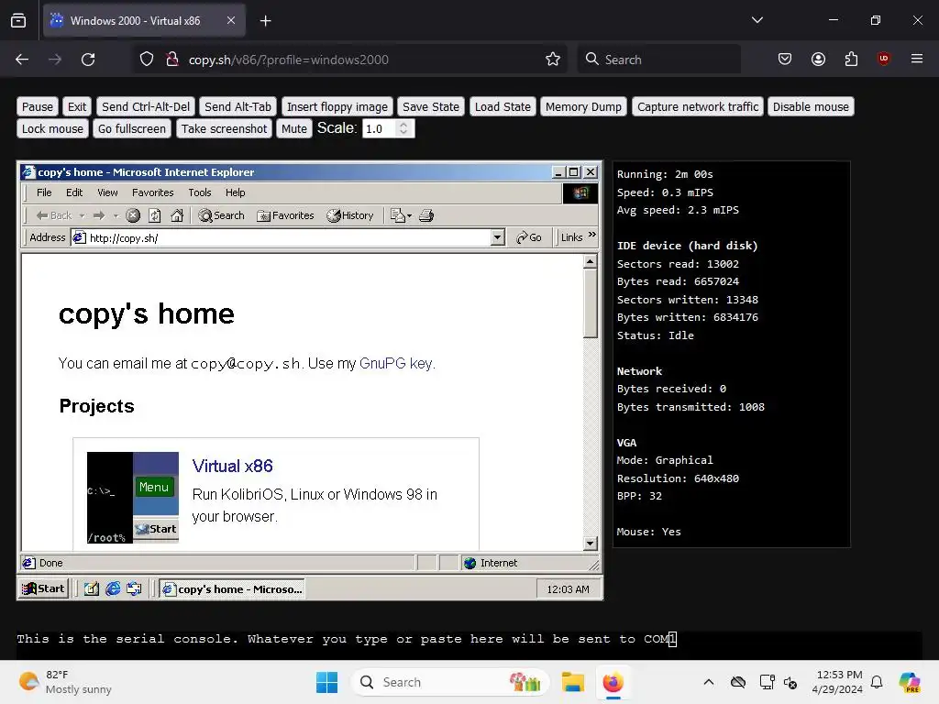939x704 pixels.
Task: Launch Internet Explorer from quick launch
Action: click(x=113, y=589)
